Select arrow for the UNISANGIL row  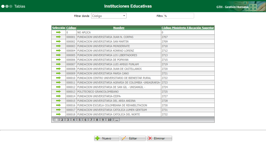(x=58, y=87)
